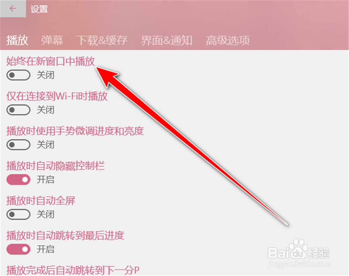Disable the 播放时自动隐藏控制栏 switch
Image resolution: width=349 pixels, height=276 pixels.
(18, 179)
